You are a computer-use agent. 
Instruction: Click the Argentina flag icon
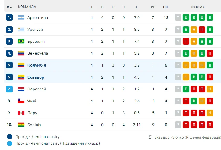(21, 17)
